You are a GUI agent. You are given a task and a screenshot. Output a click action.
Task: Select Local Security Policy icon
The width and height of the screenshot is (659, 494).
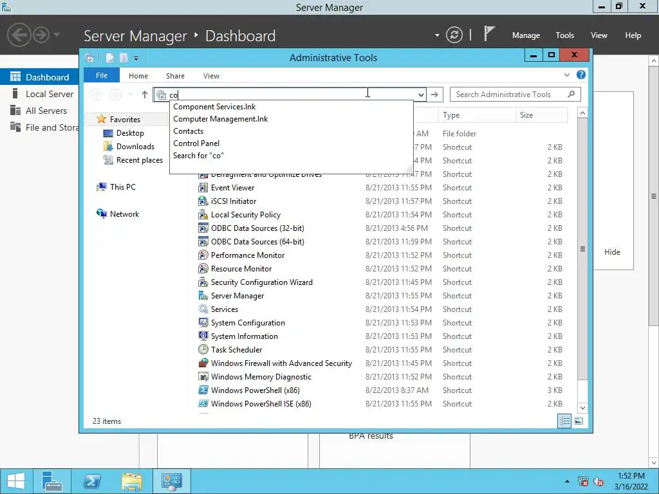[x=203, y=215]
